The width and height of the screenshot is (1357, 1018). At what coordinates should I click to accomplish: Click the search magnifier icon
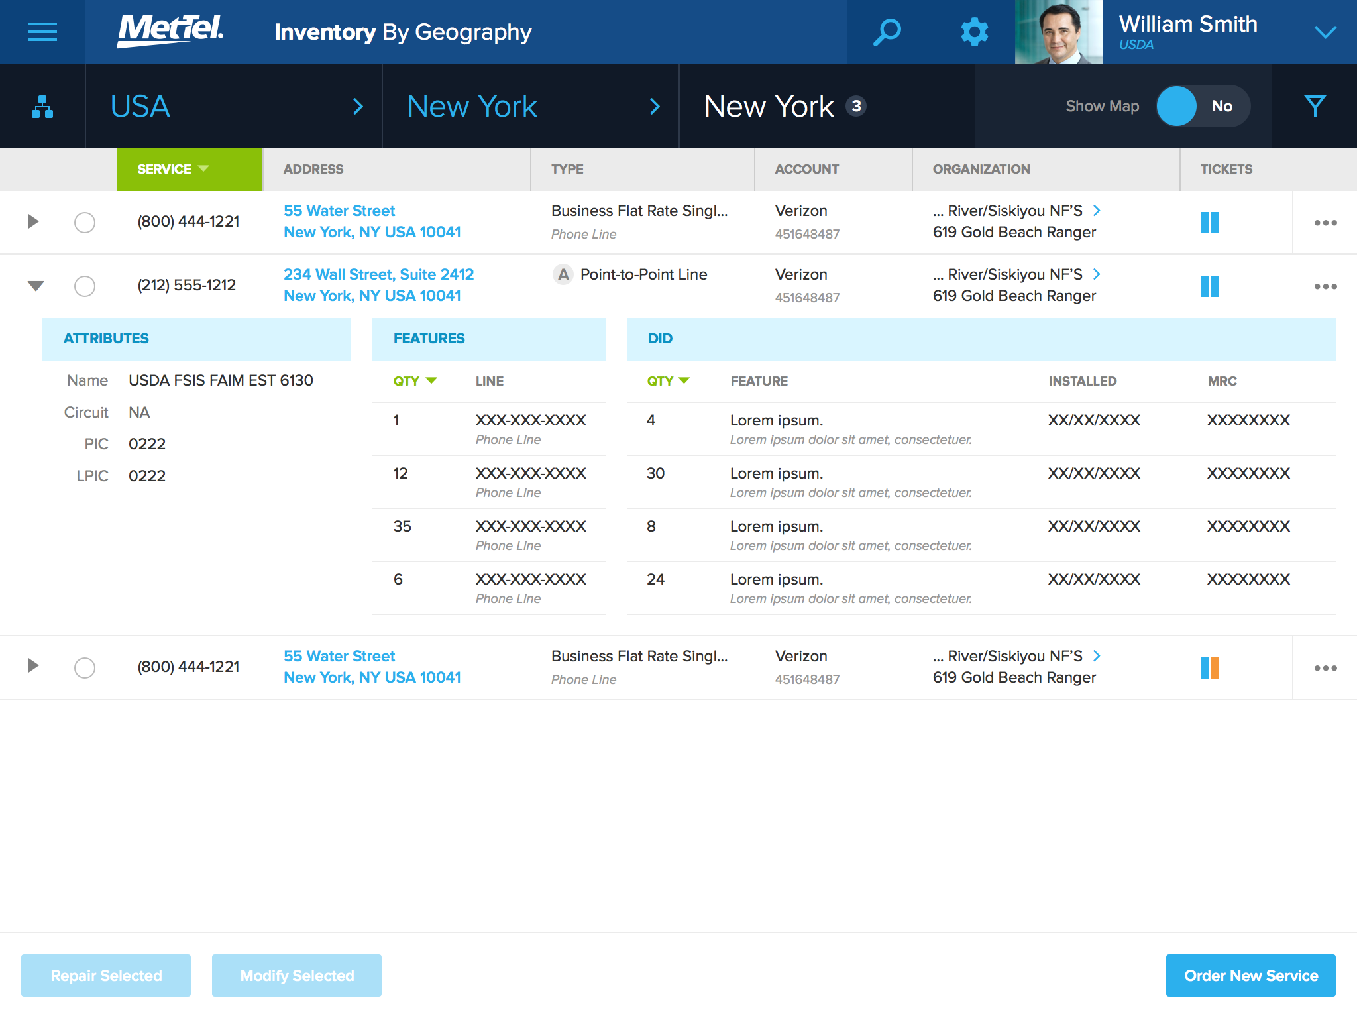(887, 32)
